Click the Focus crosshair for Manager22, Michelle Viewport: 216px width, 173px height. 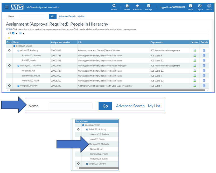click(x=9, y=66)
